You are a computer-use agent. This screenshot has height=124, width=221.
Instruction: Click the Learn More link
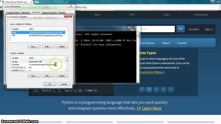(x=152, y=108)
